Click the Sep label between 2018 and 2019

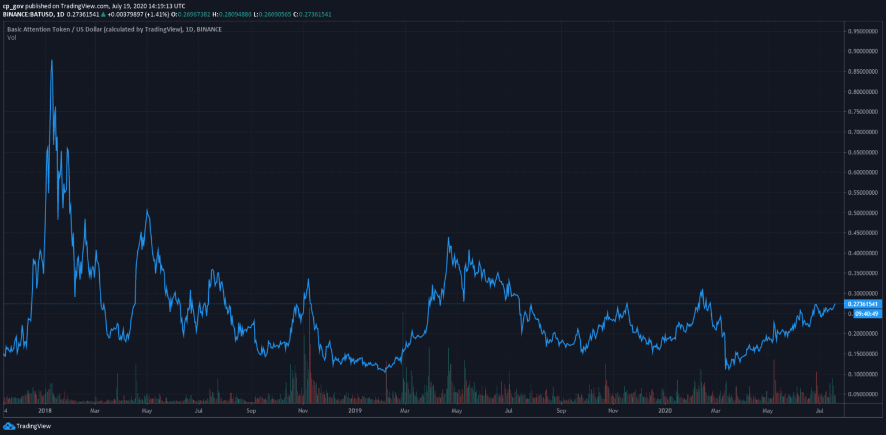pyautogui.click(x=251, y=411)
